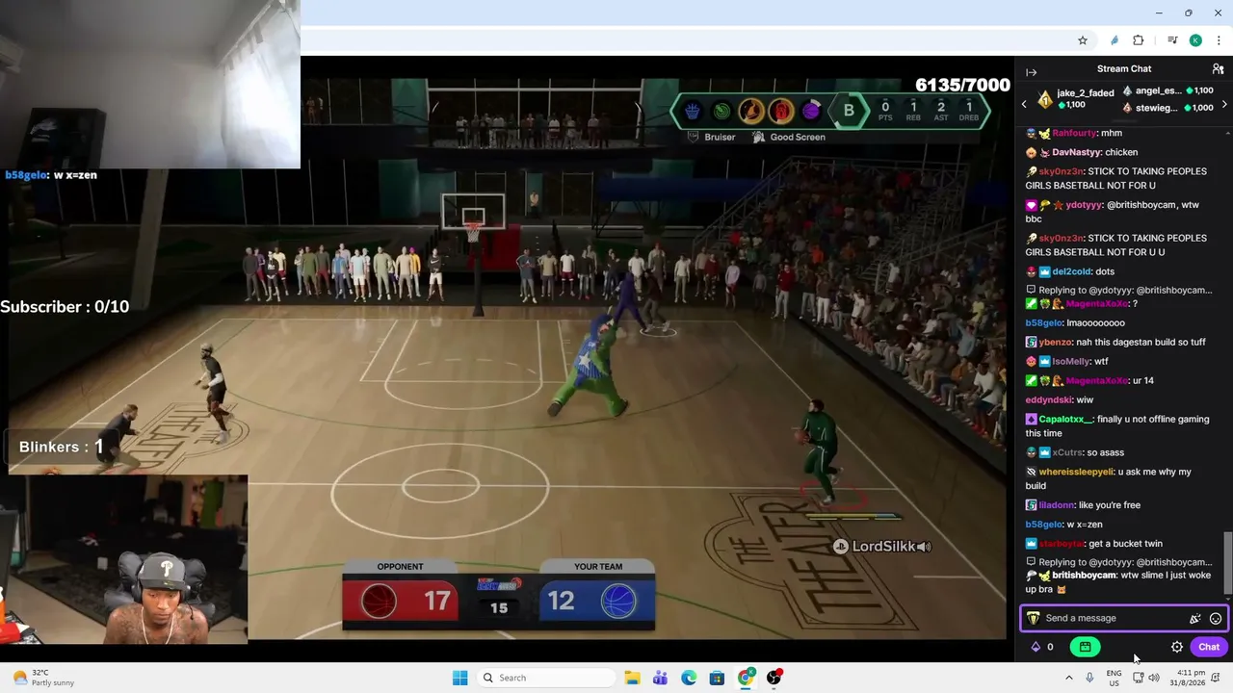Open the blue feather browser extension
Screen dimensions: 1233x693
(x=1115, y=40)
